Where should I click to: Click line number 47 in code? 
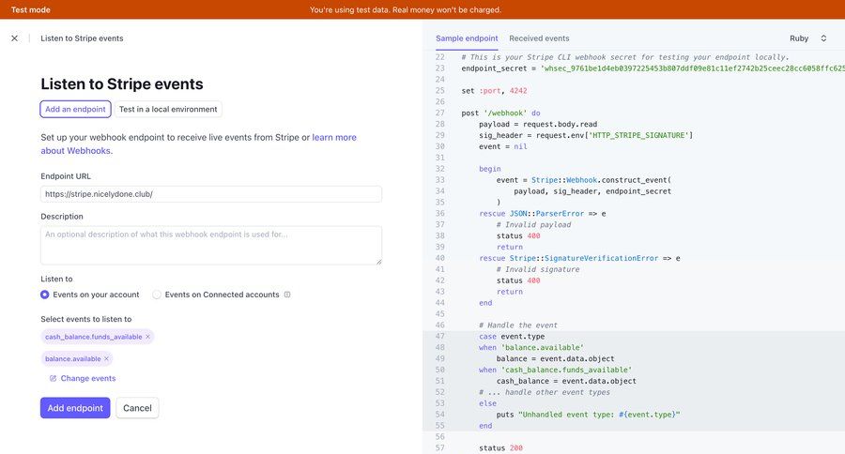[439, 336]
